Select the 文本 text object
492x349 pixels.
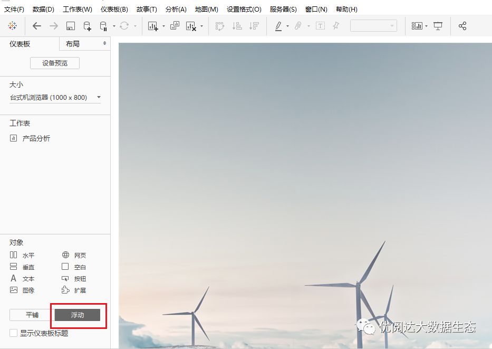(22, 278)
